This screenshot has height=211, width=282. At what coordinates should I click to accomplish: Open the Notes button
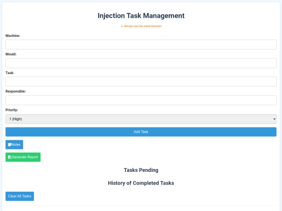(14, 145)
